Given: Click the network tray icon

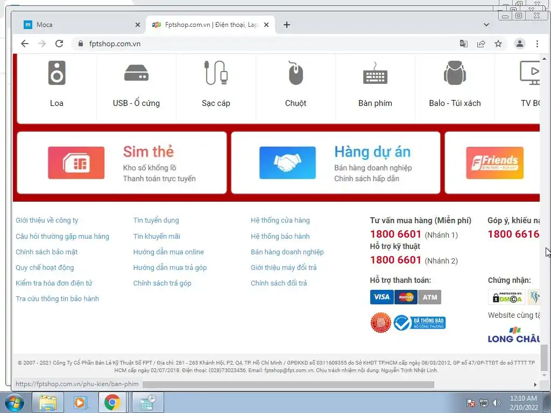Looking at the screenshot, I should (484, 403).
